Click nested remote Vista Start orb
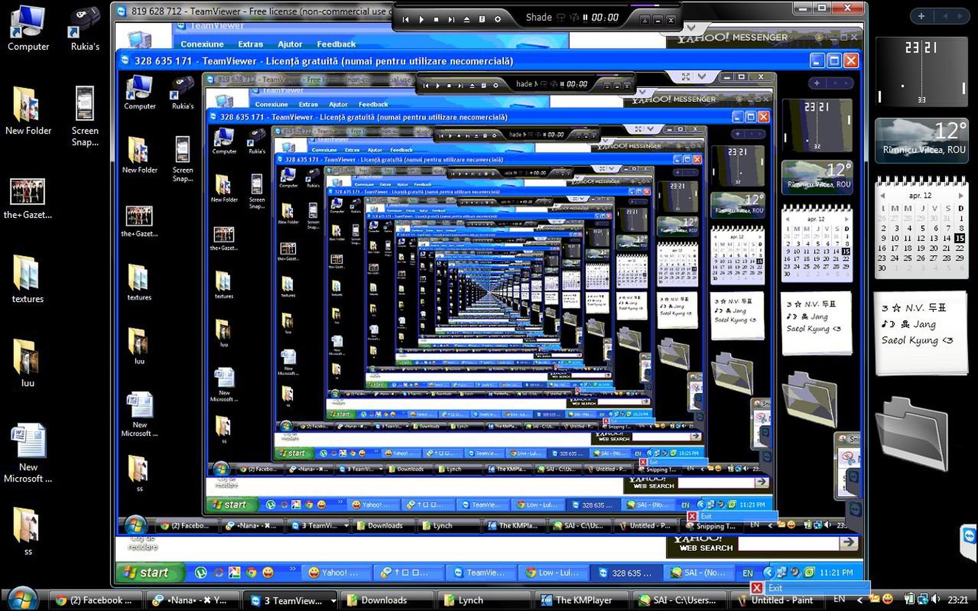Screen dimensions: 978x611 (x=135, y=525)
